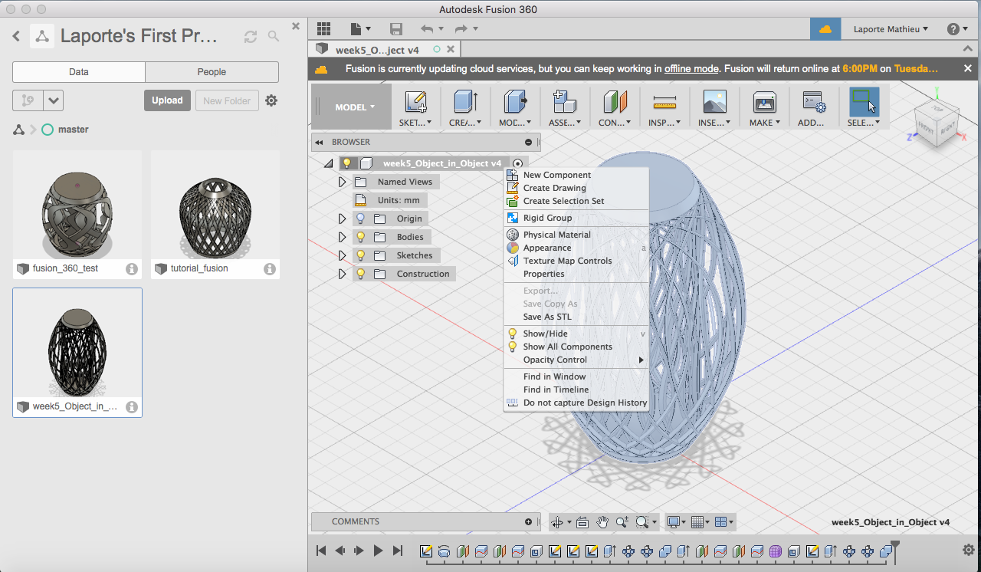This screenshot has height=572, width=981.
Task: Dismiss the cloud update notification bar
Action: pyautogui.click(x=967, y=68)
